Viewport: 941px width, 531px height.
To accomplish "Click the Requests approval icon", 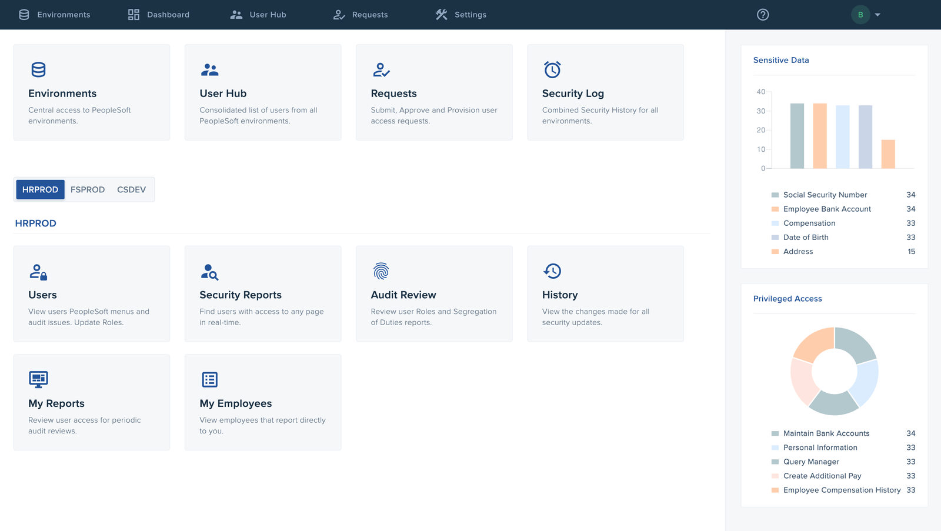I will coord(381,69).
